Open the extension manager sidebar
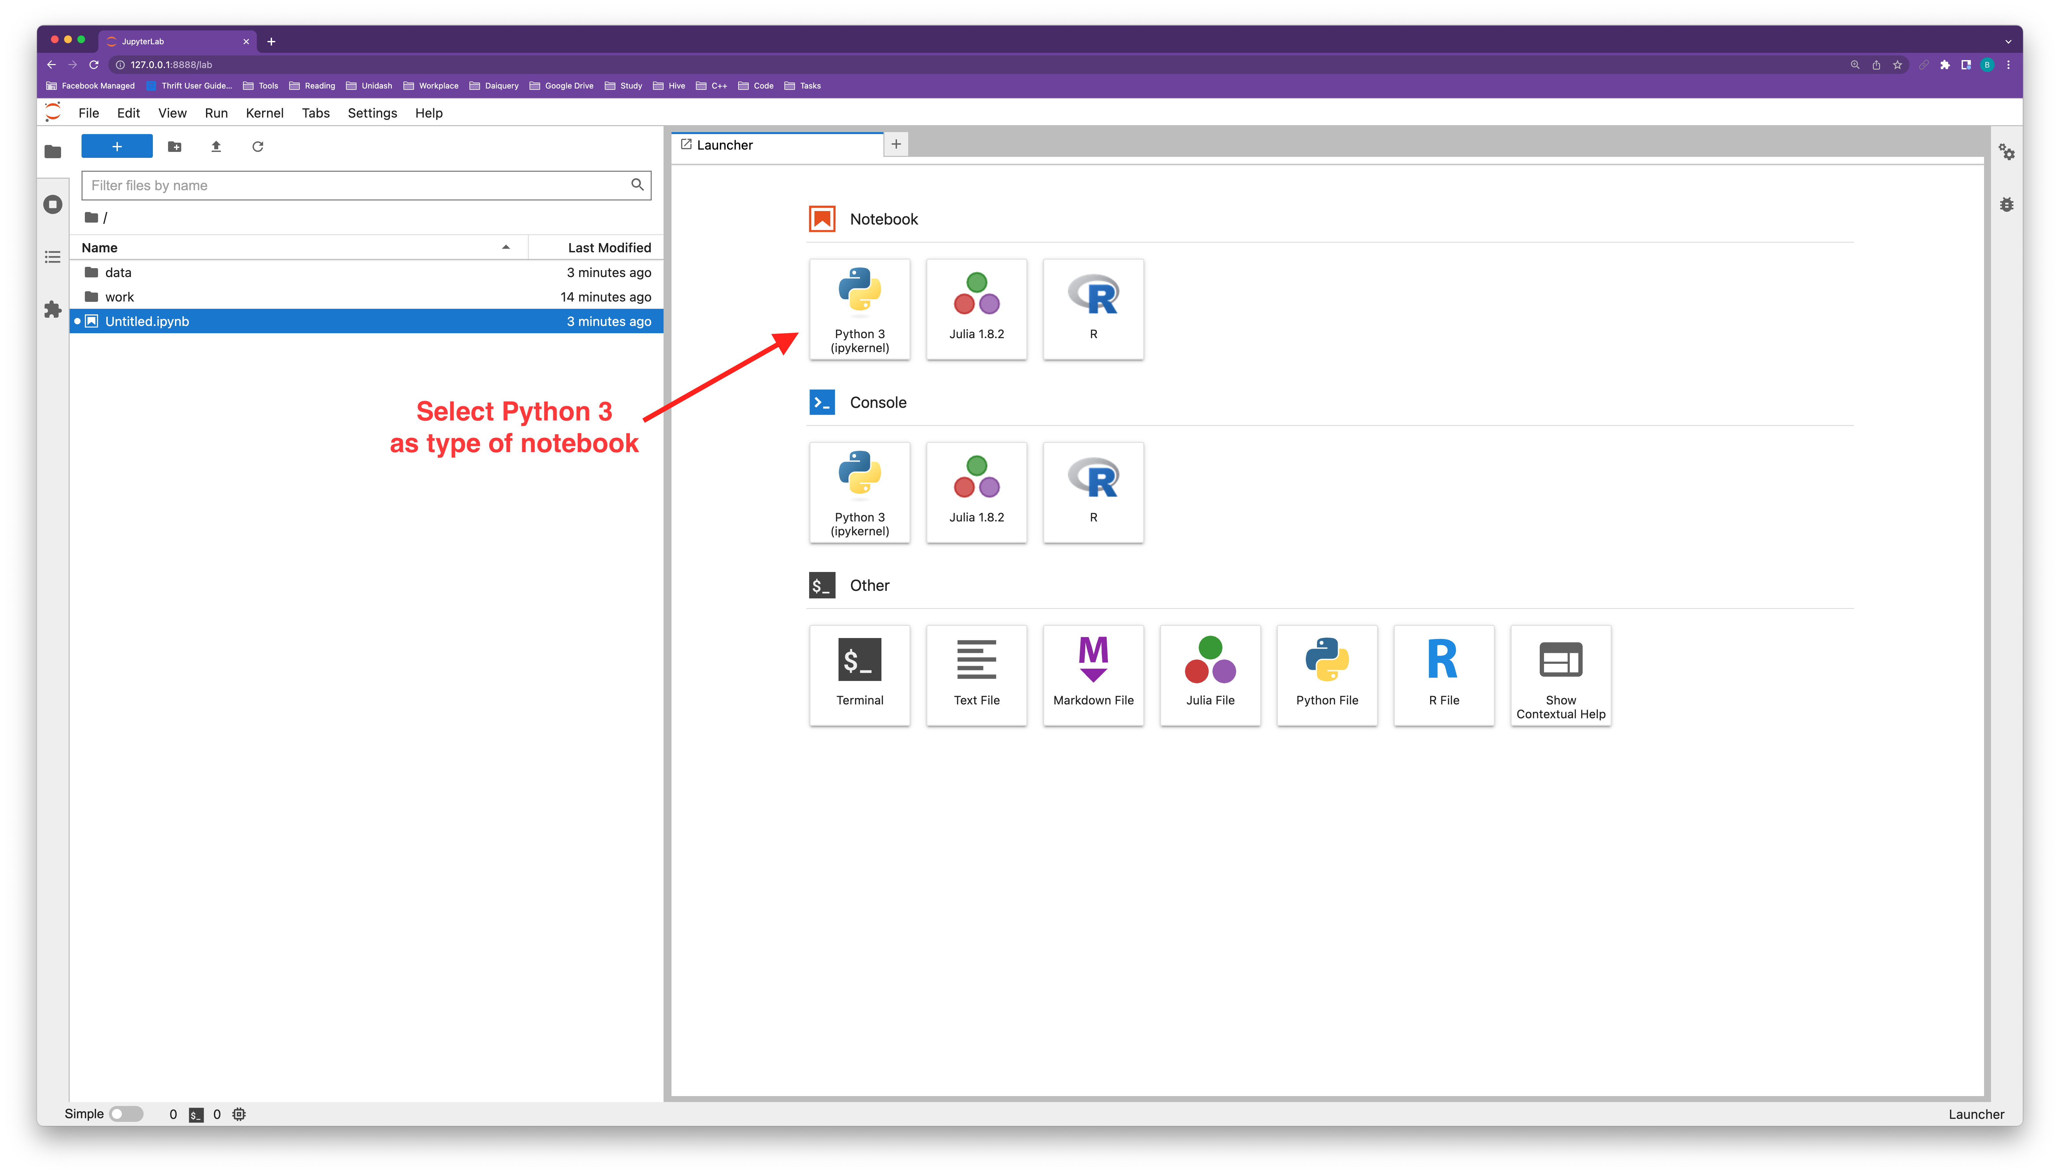The width and height of the screenshot is (2060, 1175). [x=53, y=309]
